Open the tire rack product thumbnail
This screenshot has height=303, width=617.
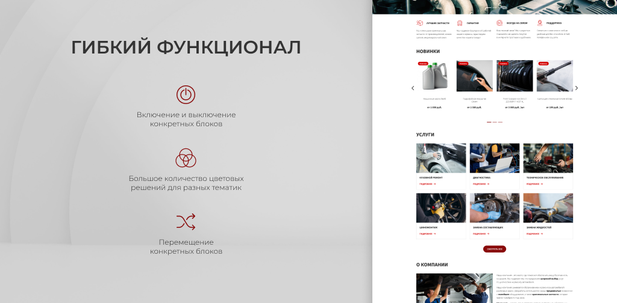point(515,76)
